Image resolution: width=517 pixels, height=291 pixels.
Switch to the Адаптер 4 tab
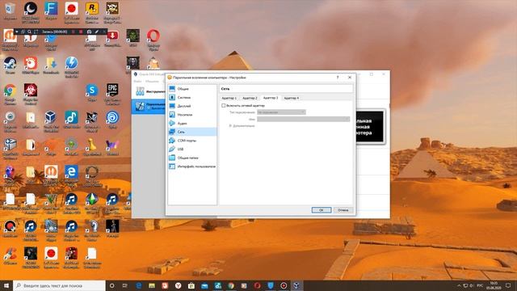291,98
